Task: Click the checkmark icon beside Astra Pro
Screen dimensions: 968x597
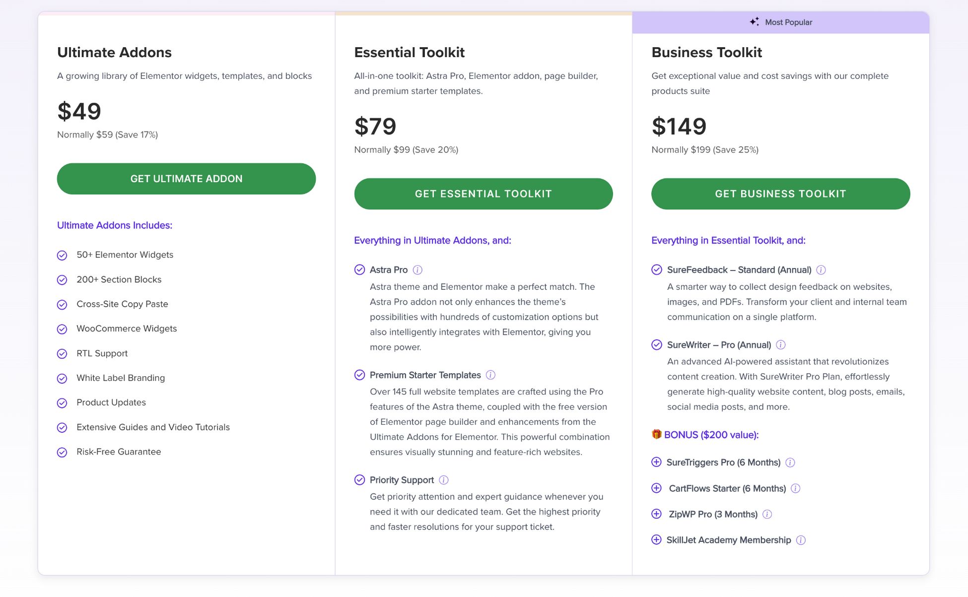Action: point(360,269)
